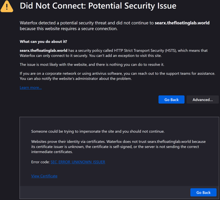Click 'The issue is most likely with the website' line
220x200 pixels.
(92, 64)
